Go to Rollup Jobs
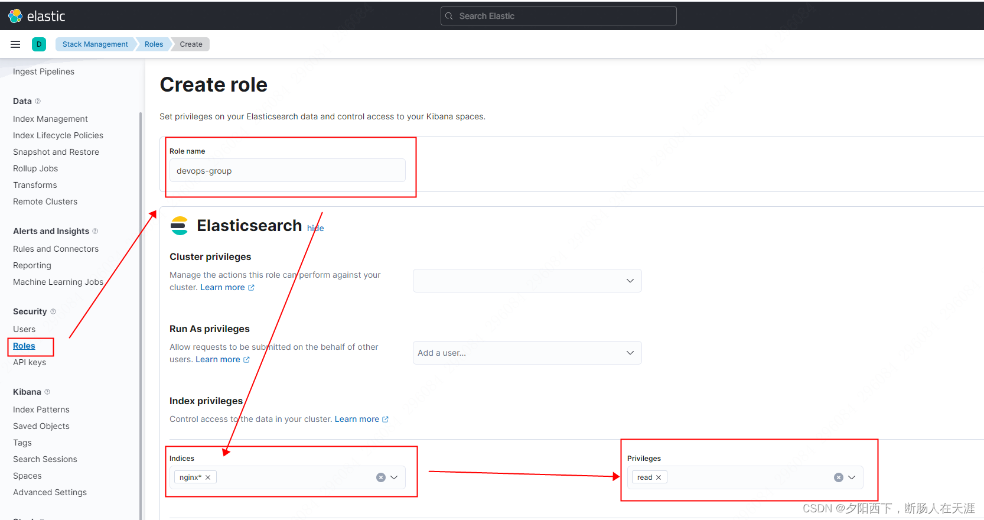Image resolution: width=984 pixels, height=520 pixels. click(x=35, y=168)
